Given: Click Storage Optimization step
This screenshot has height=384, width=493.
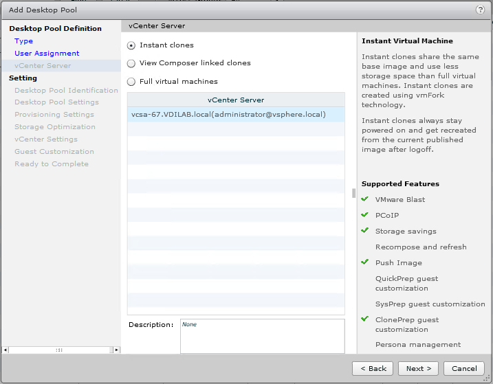Looking at the screenshot, I should pyautogui.click(x=55, y=127).
